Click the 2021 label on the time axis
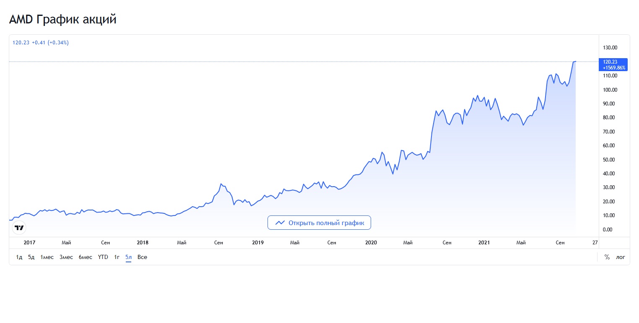Viewport: 639px width, 323px height. click(x=484, y=243)
